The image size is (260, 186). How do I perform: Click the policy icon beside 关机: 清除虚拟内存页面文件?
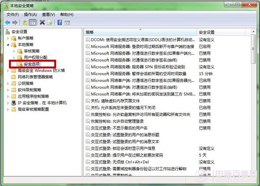pyautogui.click(x=88, y=101)
